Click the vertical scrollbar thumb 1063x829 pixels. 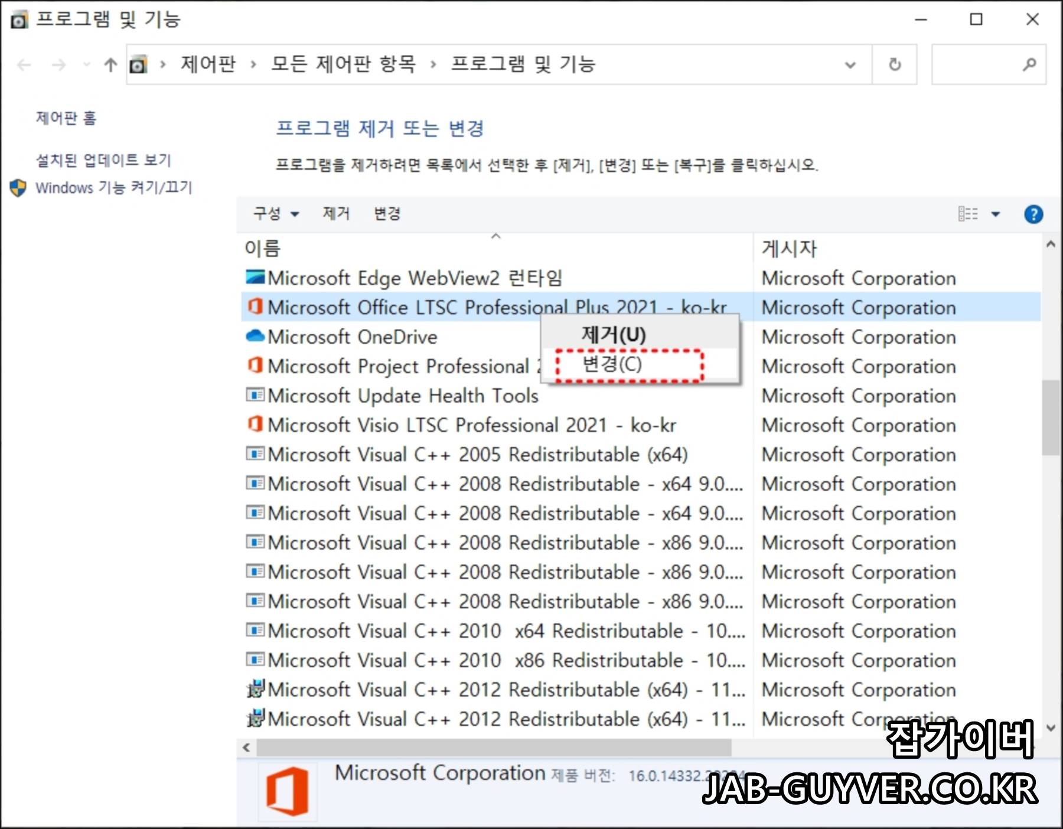click(x=1051, y=417)
